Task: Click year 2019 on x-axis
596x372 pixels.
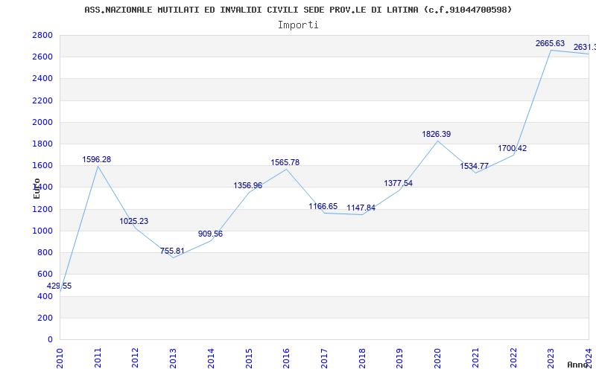Action: tap(400, 358)
